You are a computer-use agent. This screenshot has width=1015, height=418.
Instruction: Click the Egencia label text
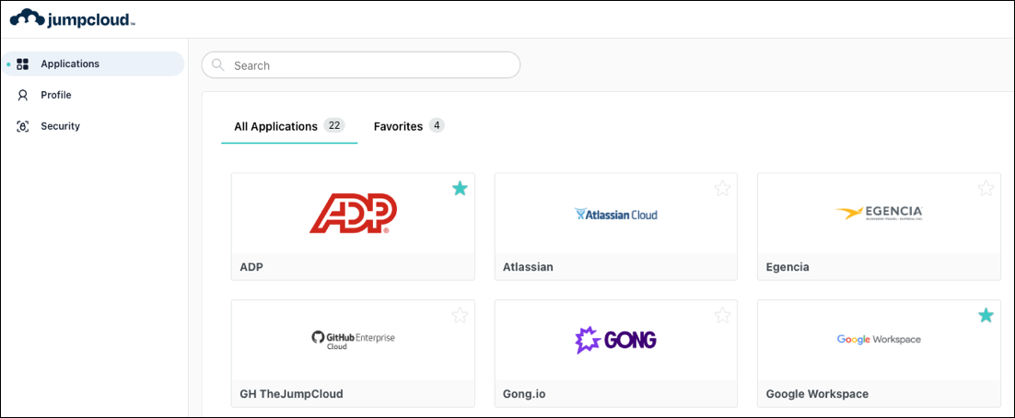[787, 267]
